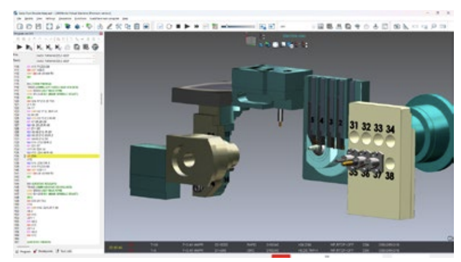Image resolution: width=461 pixels, height=262 pixels.
Task: Open the first program file combo box
Action: 65,56
